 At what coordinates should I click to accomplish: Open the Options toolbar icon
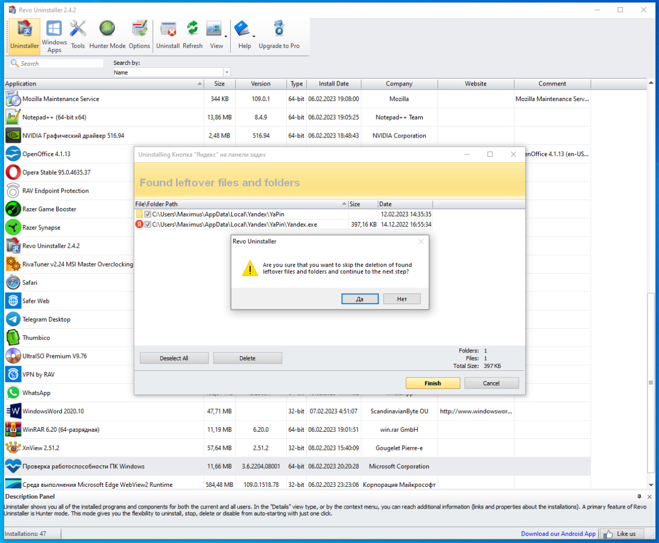(x=139, y=36)
